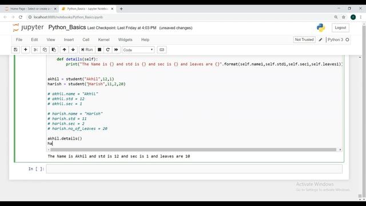Rename notebook via Python_Basics title
Viewport: 366px width, 206px height.
click(67, 27)
